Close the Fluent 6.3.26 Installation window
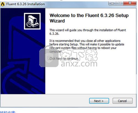 pyautogui.click(x=130, y=3)
